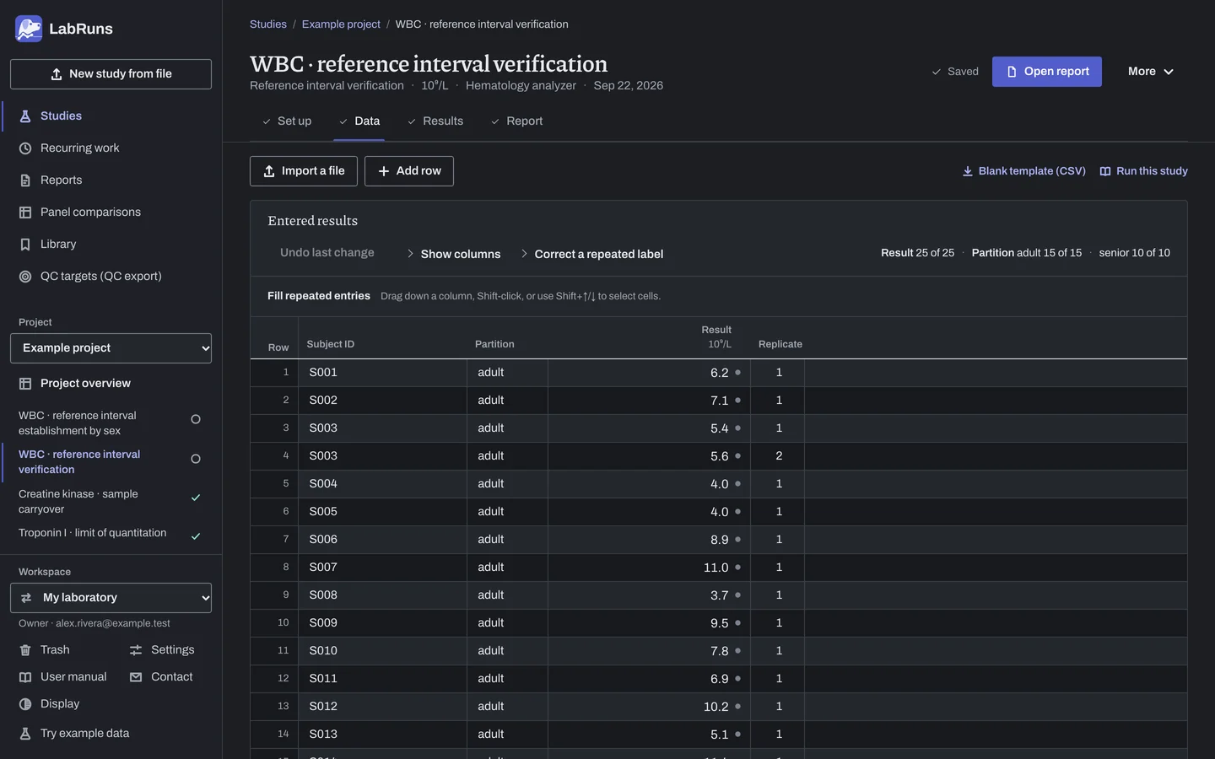Click the Open report button
1215x759 pixels.
point(1047,72)
